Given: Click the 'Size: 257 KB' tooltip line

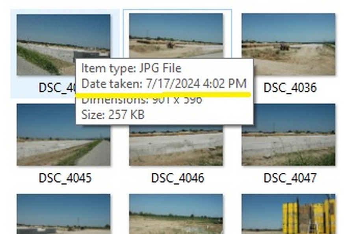Looking at the screenshot, I should [x=113, y=115].
